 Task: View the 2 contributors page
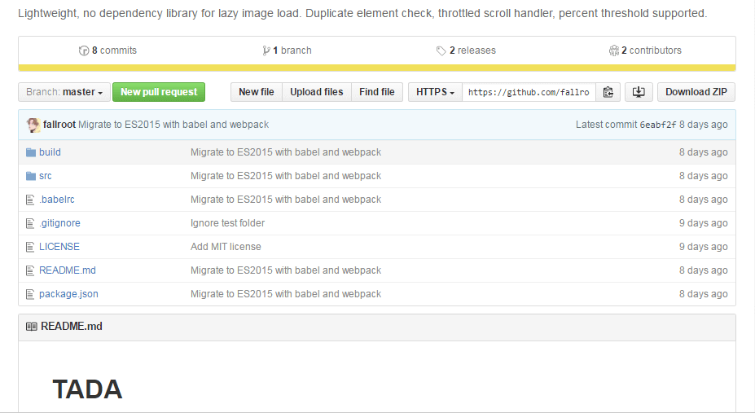pos(645,51)
